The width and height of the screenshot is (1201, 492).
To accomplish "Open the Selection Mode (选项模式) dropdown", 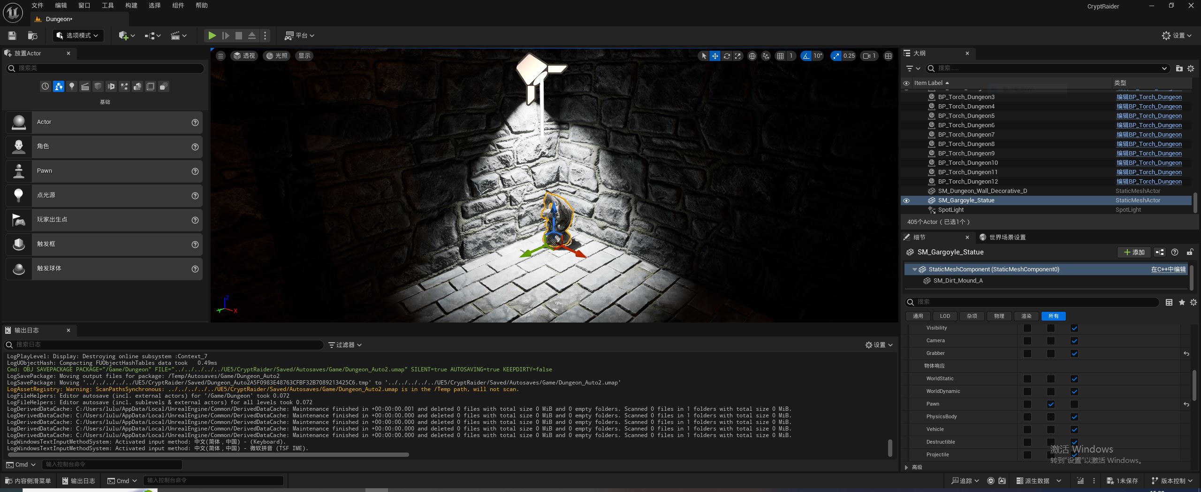I will (78, 36).
